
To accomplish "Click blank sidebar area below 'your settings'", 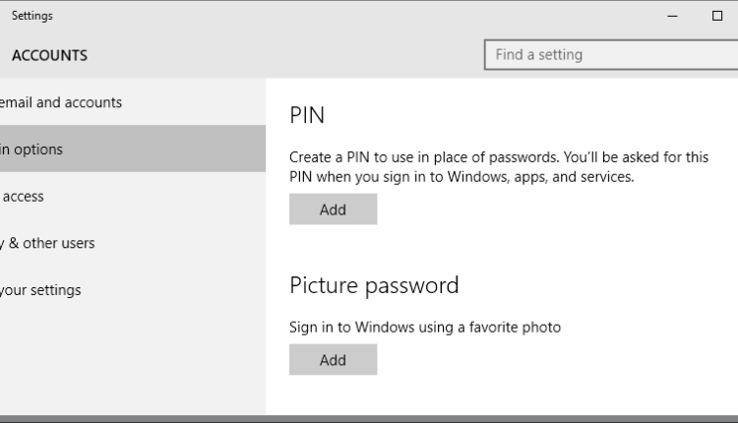I will coord(133,363).
